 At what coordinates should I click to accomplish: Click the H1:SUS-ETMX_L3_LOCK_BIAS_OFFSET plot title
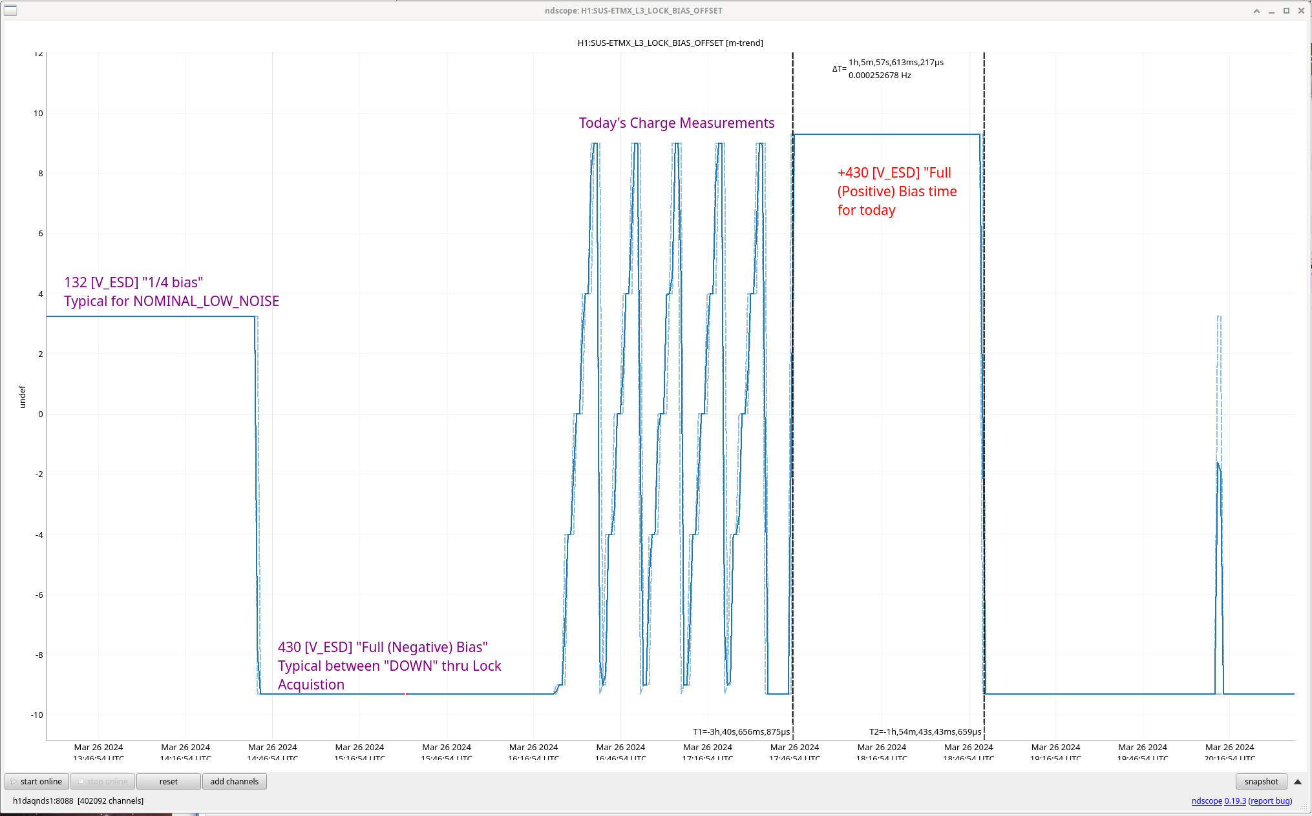coord(670,43)
